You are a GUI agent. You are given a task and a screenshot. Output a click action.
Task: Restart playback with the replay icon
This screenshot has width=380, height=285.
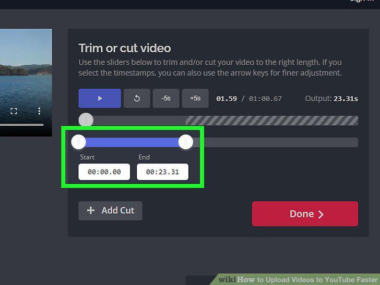tap(137, 98)
